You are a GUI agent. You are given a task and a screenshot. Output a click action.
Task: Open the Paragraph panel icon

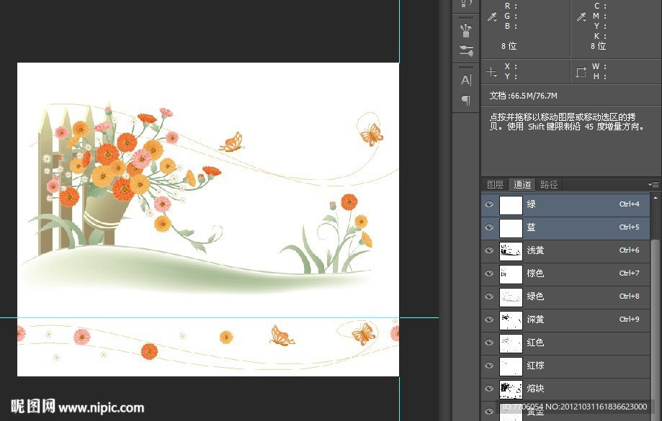[x=466, y=100]
